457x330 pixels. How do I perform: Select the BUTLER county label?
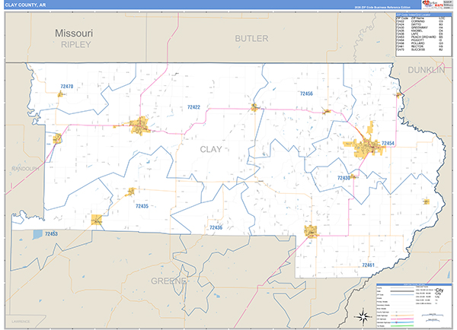click(251, 39)
